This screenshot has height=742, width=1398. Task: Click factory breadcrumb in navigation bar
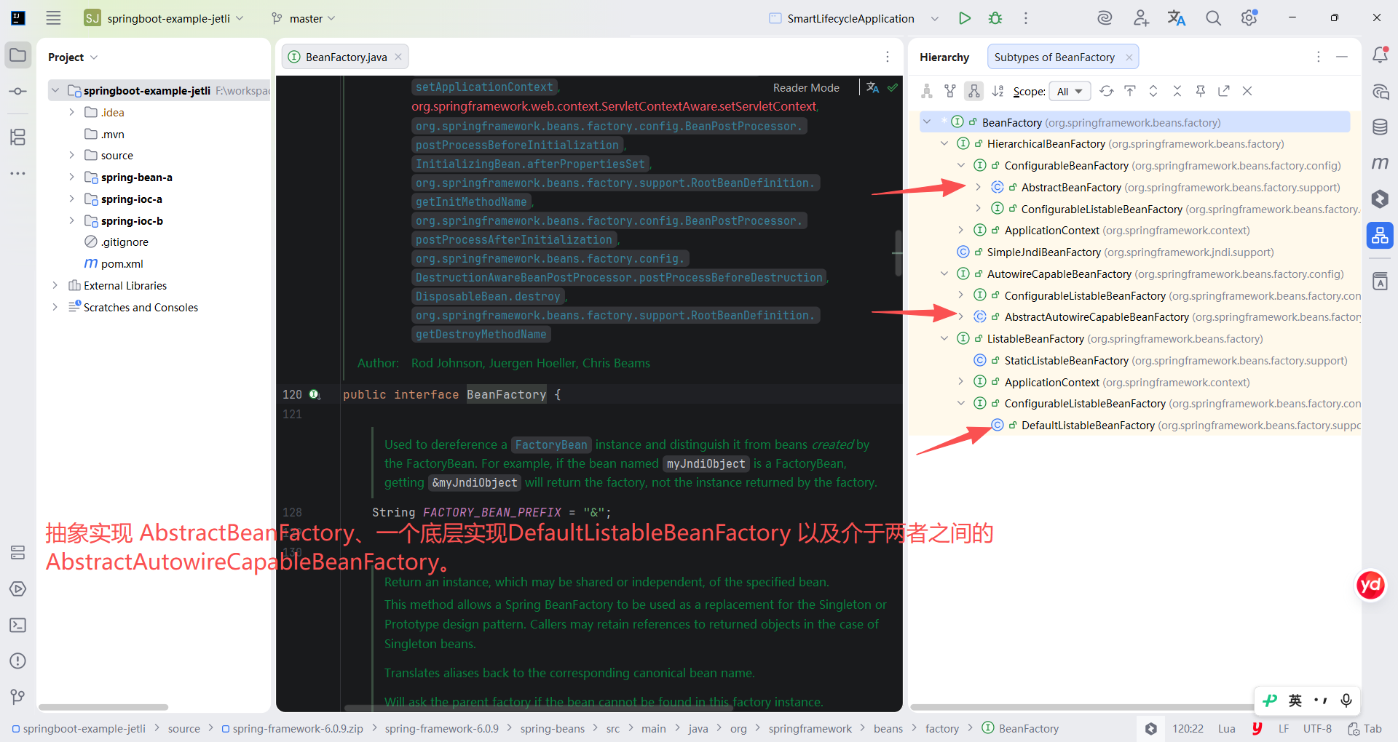pyautogui.click(x=941, y=728)
